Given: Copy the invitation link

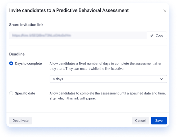Looking at the screenshot, I should [157, 35].
